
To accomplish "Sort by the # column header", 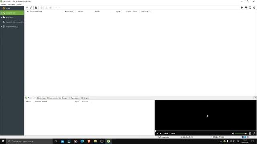I will 28,12.
